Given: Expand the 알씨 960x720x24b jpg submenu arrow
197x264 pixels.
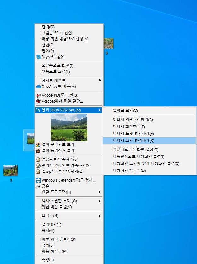Looking at the screenshot, I should 100,110.
